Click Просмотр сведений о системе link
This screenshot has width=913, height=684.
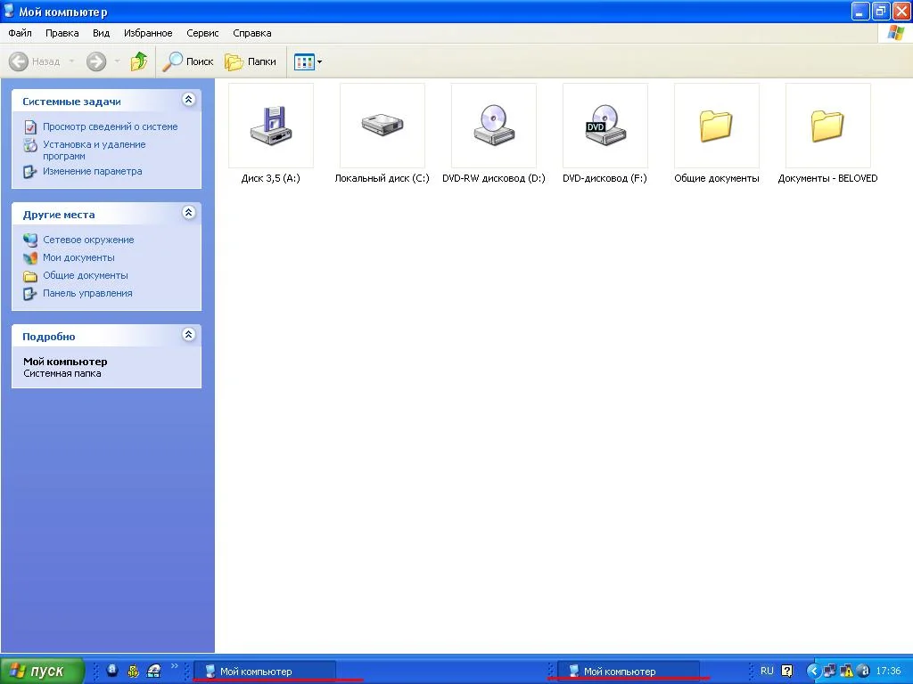point(110,126)
